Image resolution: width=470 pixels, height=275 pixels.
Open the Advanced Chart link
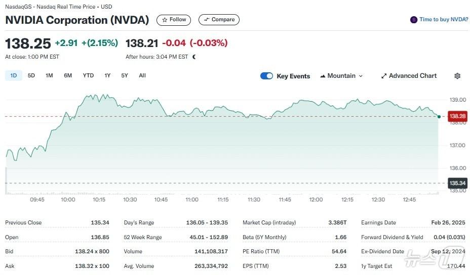tap(409, 76)
